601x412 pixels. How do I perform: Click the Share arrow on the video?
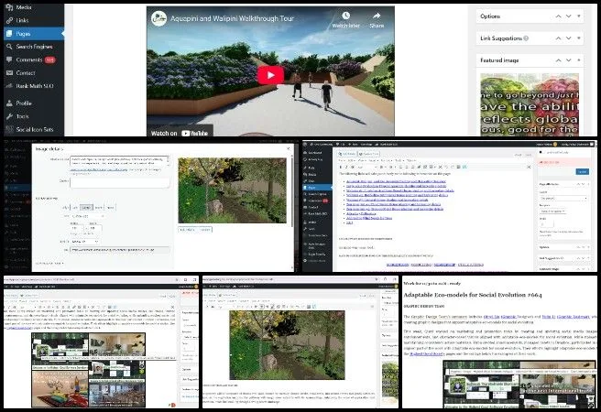[x=377, y=17]
